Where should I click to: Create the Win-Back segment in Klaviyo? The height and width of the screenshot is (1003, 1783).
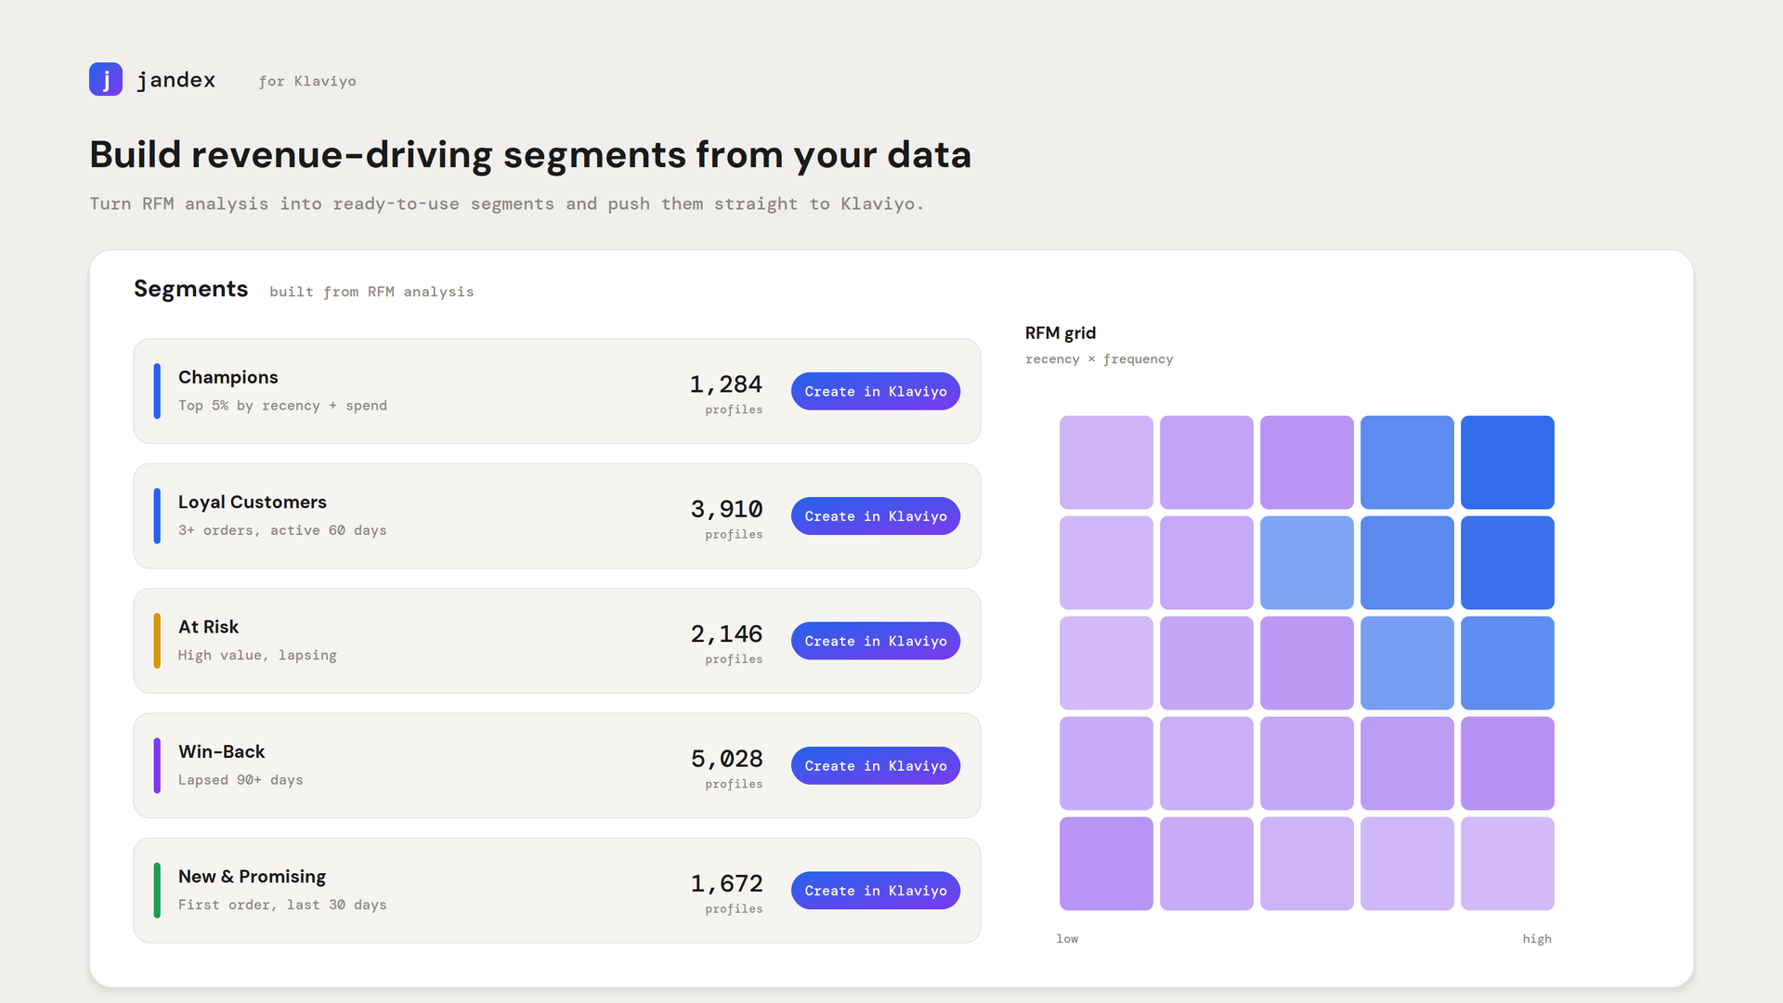click(x=876, y=766)
